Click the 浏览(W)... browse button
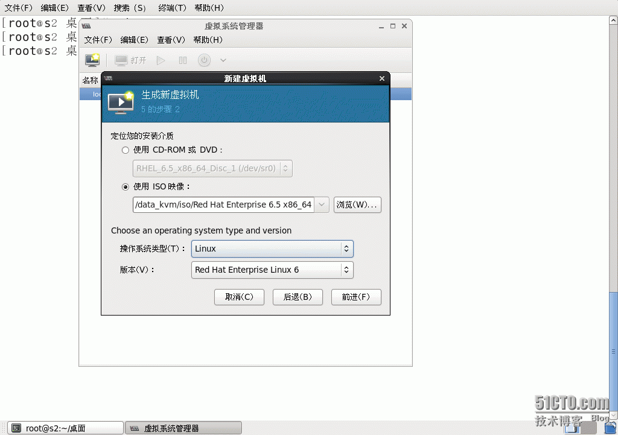This screenshot has height=435, width=618. pyautogui.click(x=357, y=205)
